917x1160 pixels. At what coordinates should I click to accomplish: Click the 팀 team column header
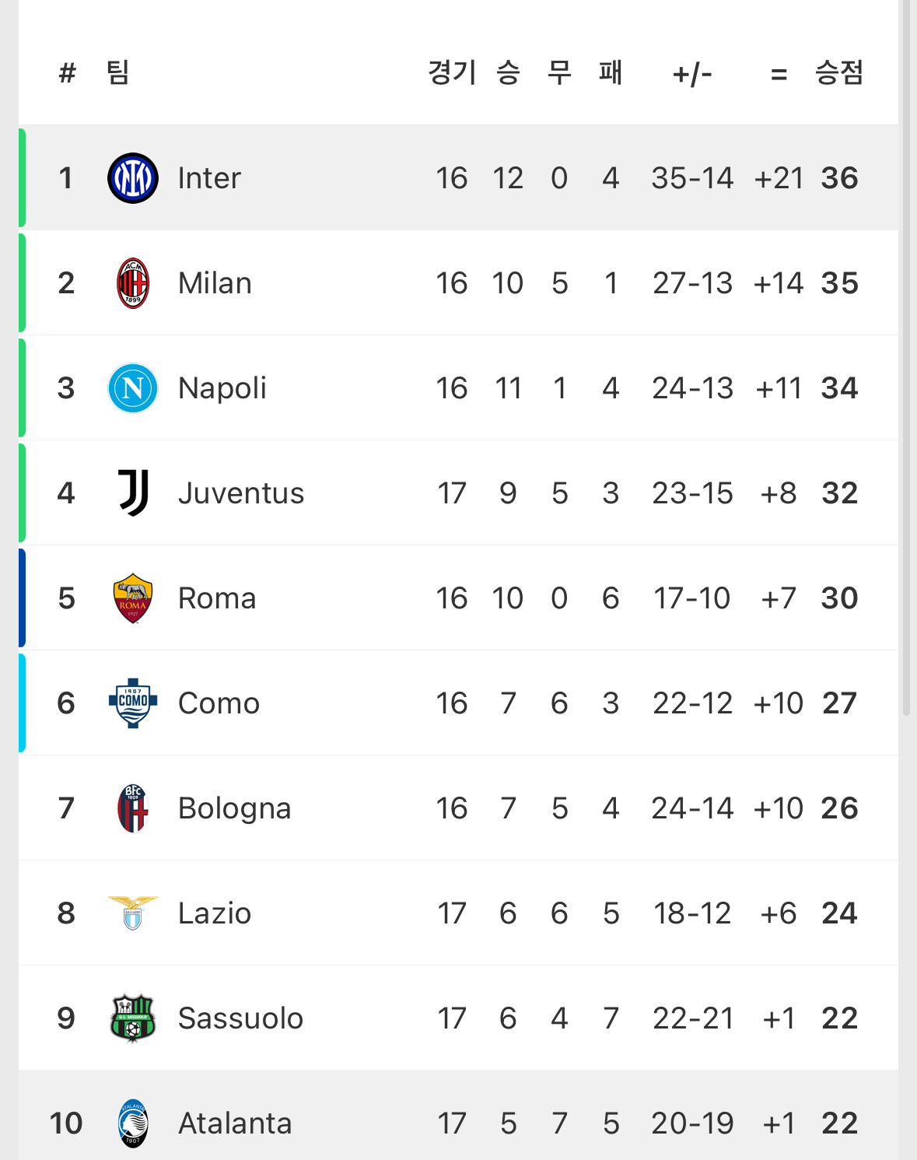[117, 73]
